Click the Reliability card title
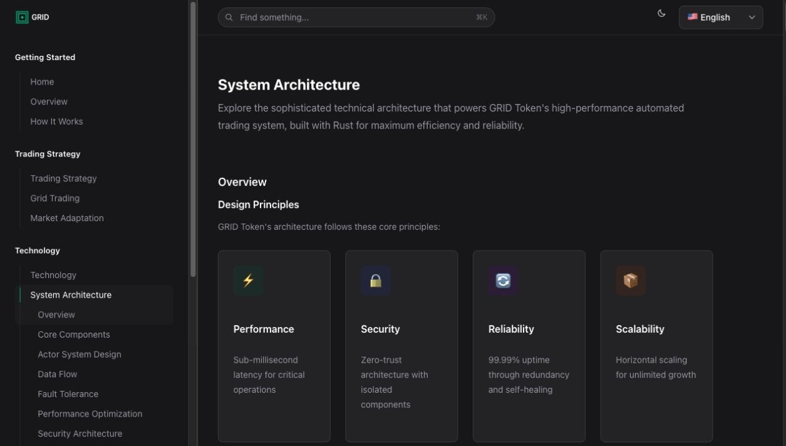Screen dimensions: 786x446 [511, 329]
